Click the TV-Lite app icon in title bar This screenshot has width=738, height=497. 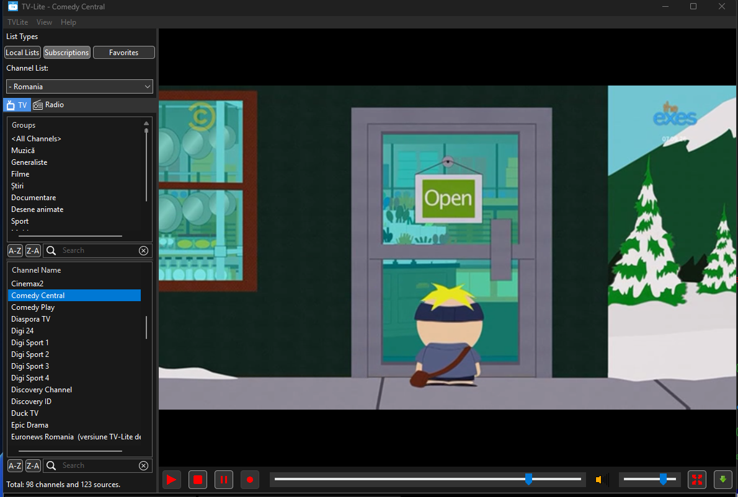tap(12, 7)
